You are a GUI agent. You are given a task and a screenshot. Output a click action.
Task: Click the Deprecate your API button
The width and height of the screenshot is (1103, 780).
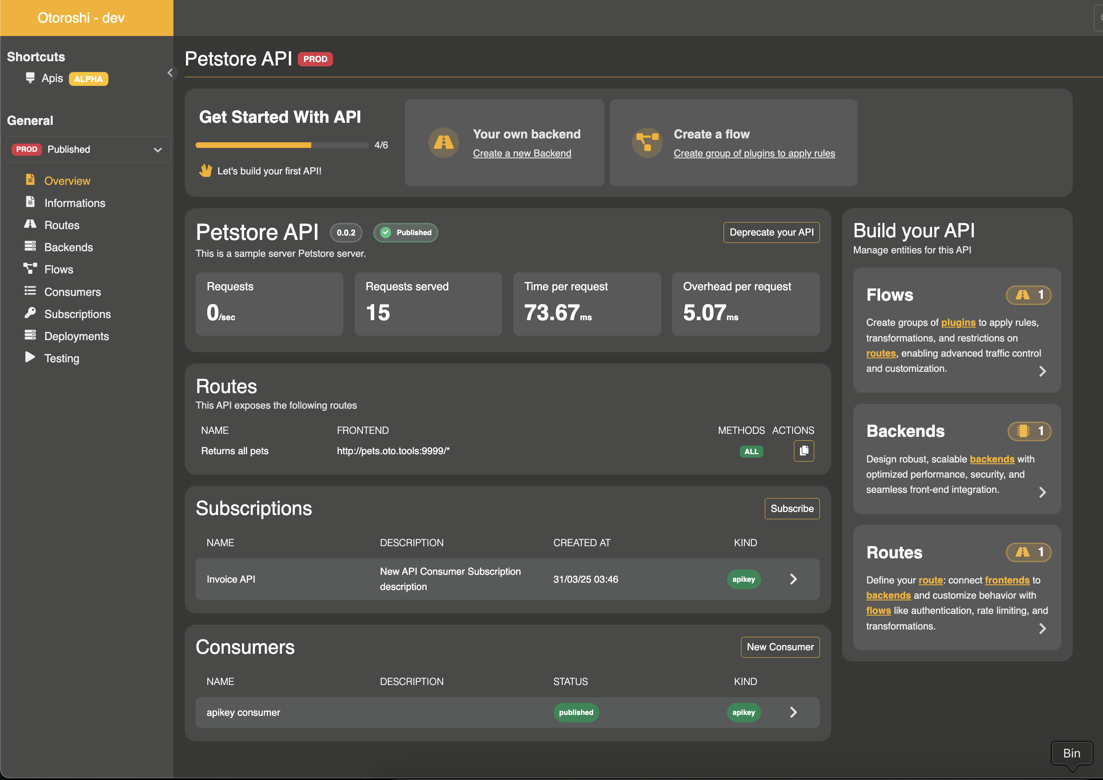click(771, 233)
